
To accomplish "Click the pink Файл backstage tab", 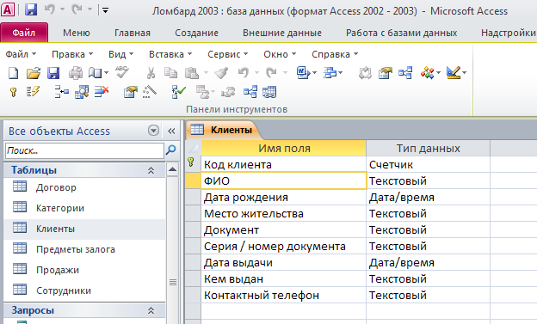I will click(23, 33).
